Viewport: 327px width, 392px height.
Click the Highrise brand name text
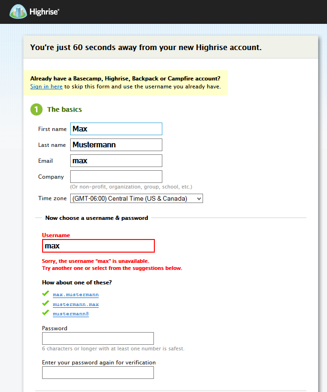pyautogui.click(x=45, y=12)
